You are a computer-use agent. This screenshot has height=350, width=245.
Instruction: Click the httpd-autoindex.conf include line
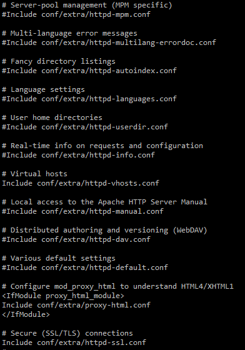tap(89, 71)
